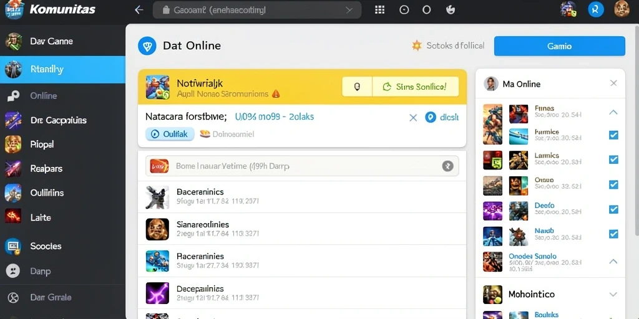Collapse the Onodea Sanolo group chevron
Image resolution: width=639 pixels, height=319 pixels.
click(613, 261)
